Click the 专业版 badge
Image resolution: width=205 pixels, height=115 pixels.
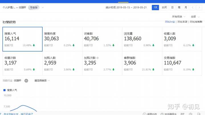tap(34, 7)
